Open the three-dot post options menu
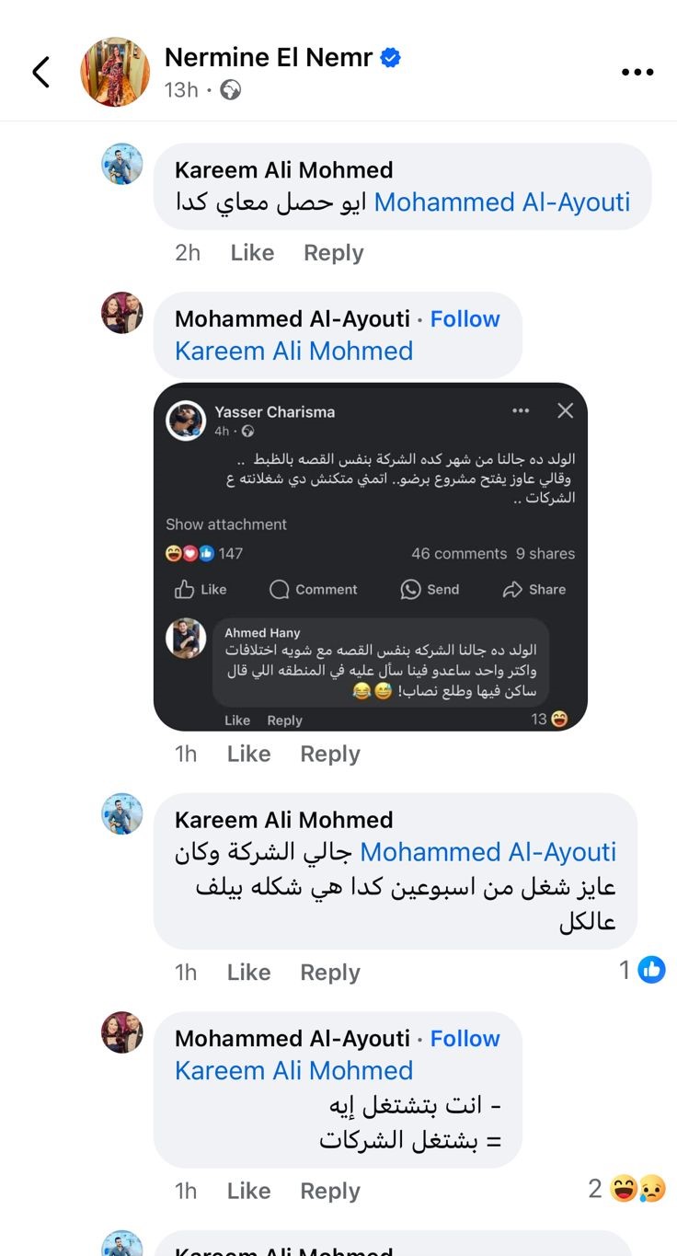677x1256 pixels. [637, 72]
